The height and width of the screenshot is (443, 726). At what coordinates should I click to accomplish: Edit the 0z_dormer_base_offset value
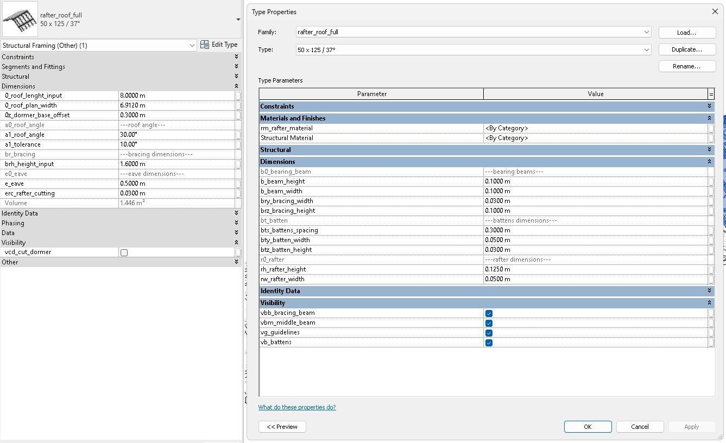click(x=176, y=115)
